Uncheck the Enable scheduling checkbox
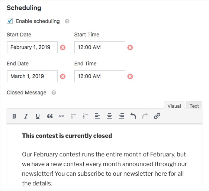 [x=10, y=21]
